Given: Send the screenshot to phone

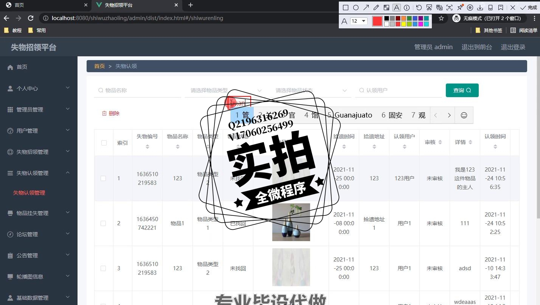Looking at the screenshot, I should (490, 8).
